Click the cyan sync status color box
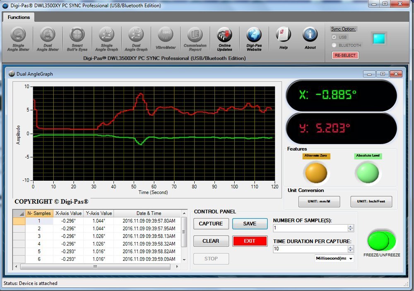Viewport: 414px width, 291px height. point(378,39)
